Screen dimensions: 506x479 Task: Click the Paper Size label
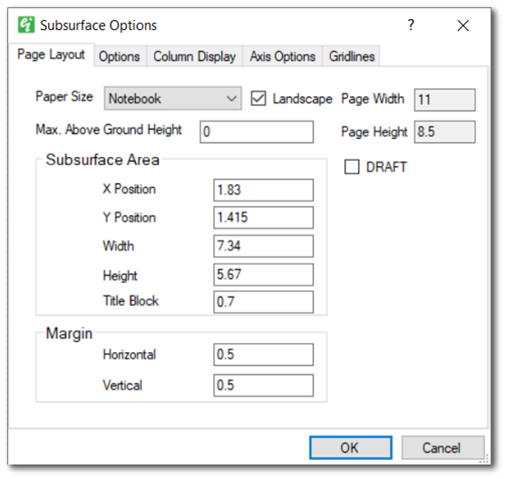click(64, 97)
